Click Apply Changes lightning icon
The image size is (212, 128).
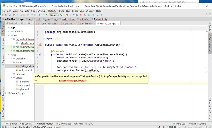[64, 15]
